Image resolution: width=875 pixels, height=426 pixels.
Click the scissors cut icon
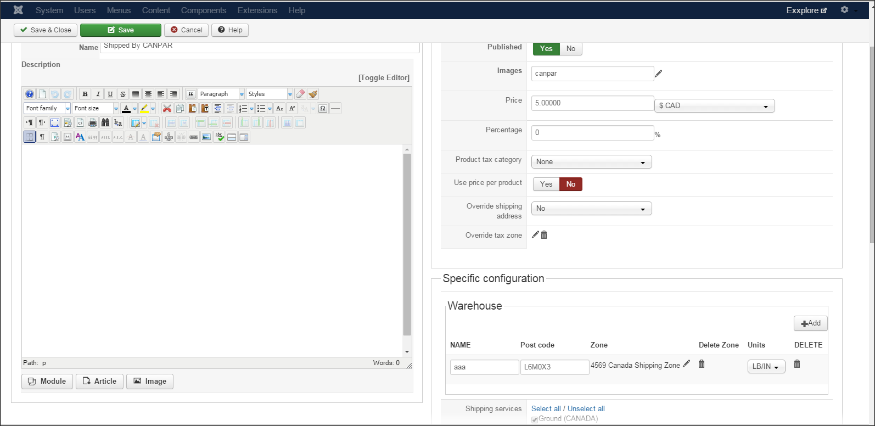(167, 108)
